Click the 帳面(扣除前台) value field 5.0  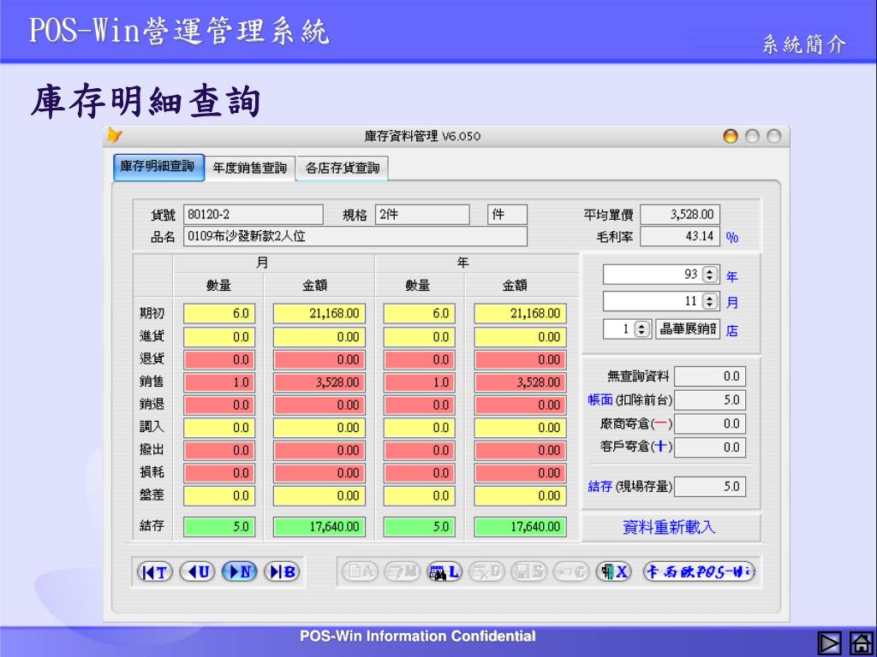pyautogui.click(x=710, y=400)
